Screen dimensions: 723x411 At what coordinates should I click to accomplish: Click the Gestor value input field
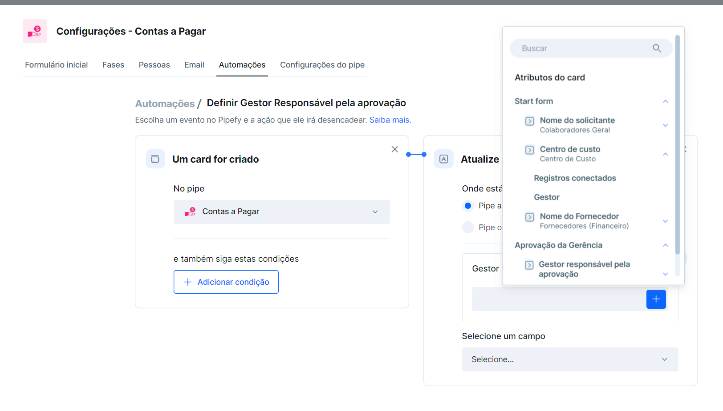tap(559, 299)
